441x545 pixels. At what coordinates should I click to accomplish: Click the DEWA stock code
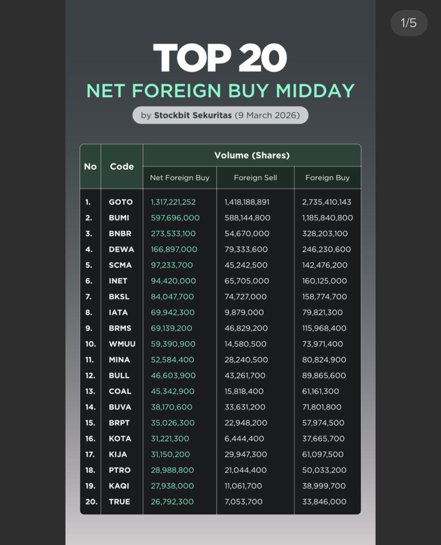[x=121, y=249]
